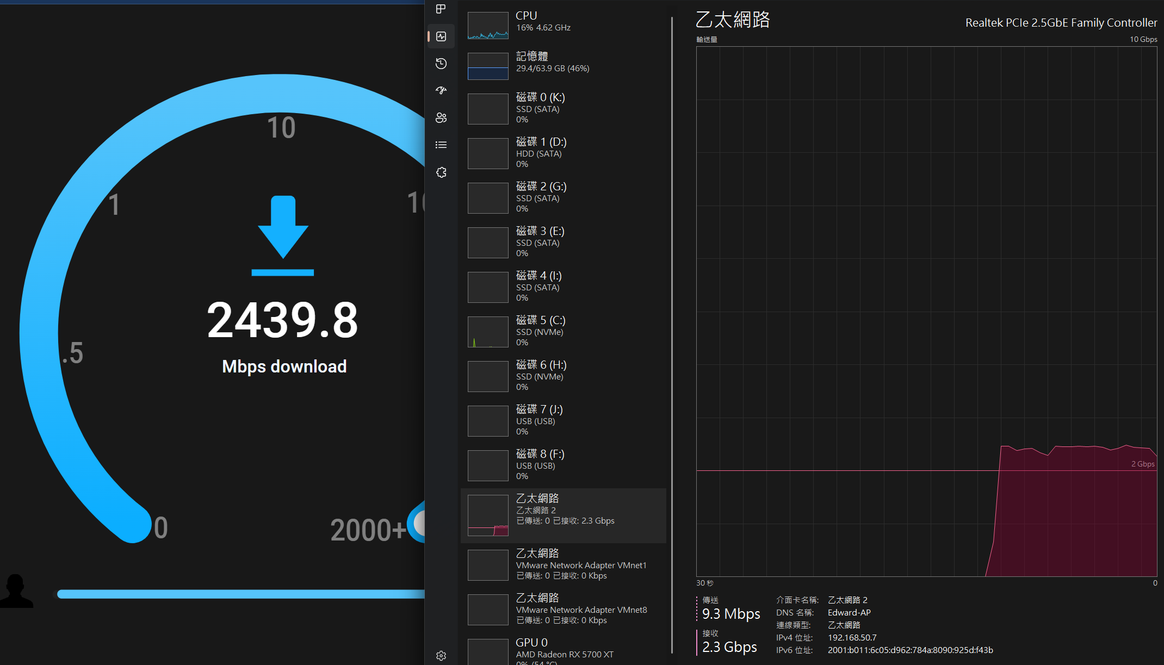Click the Ethernet throughput graph
Screen dimensions: 1164x665
[x=926, y=311]
